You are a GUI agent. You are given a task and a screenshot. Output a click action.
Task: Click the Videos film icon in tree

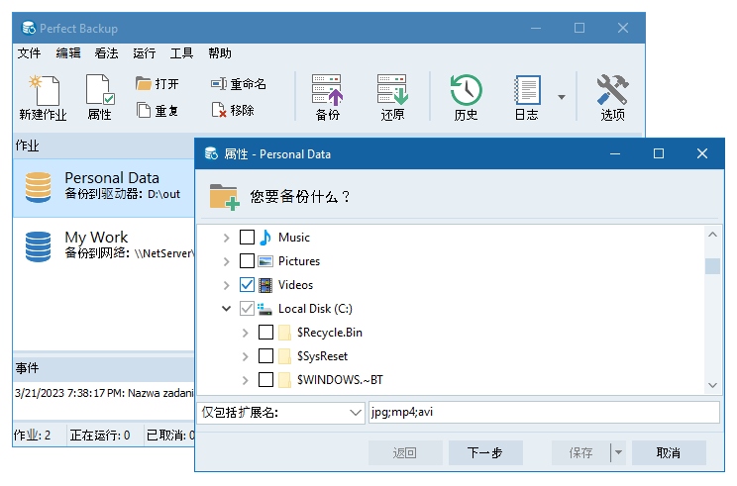(265, 285)
